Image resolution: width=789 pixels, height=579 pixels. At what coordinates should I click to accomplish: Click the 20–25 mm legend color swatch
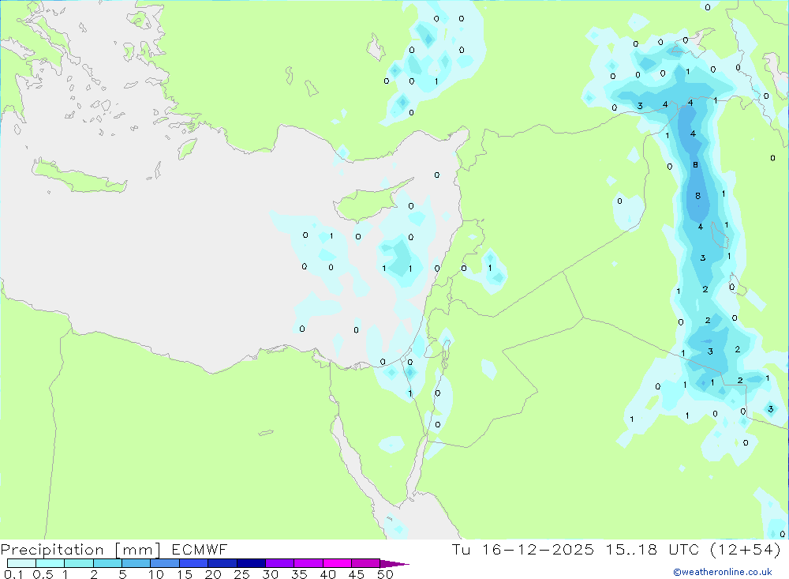pos(222,563)
